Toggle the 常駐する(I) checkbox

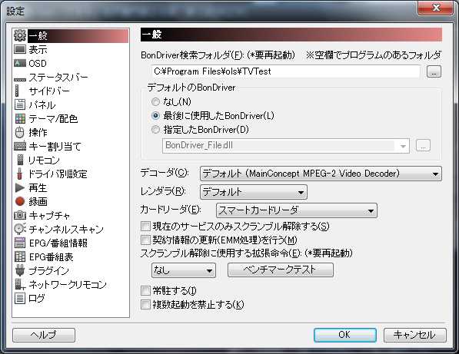[x=145, y=291]
